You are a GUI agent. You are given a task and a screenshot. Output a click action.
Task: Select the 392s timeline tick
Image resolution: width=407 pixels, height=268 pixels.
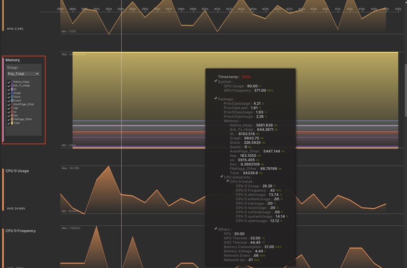click(109, 9)
